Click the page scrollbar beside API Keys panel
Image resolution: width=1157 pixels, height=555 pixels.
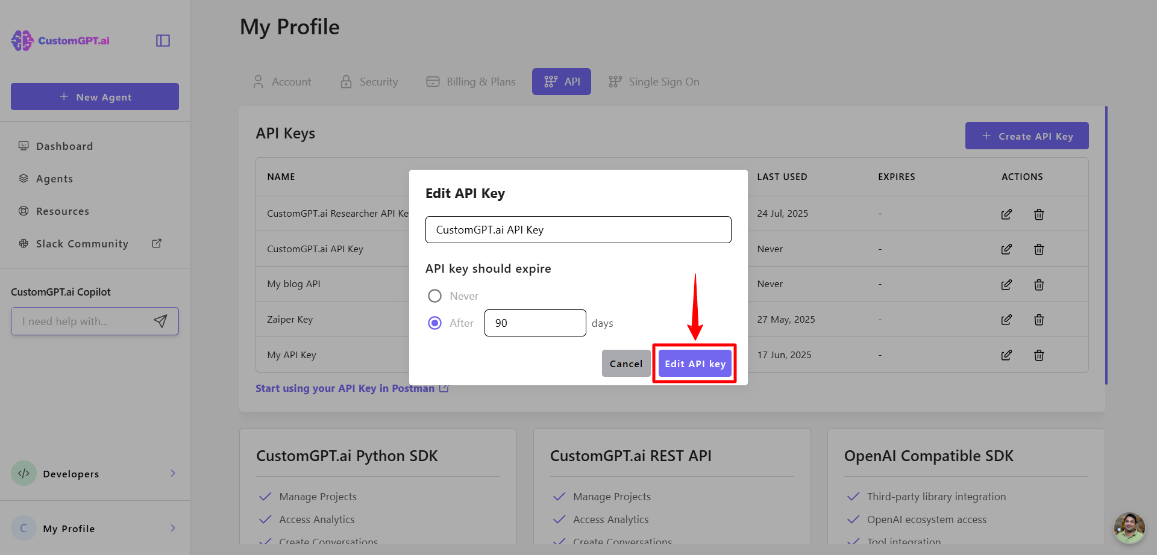(1106, 245)
